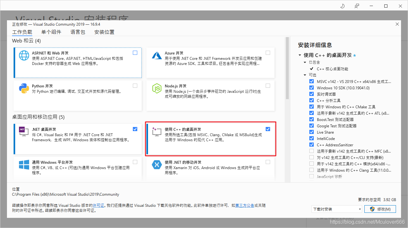Uncheck Windows 10 SDK (10.0.19041.0)
Viewport: 408px width, 228px height.
pyautogui.click(x=312, y=88)
